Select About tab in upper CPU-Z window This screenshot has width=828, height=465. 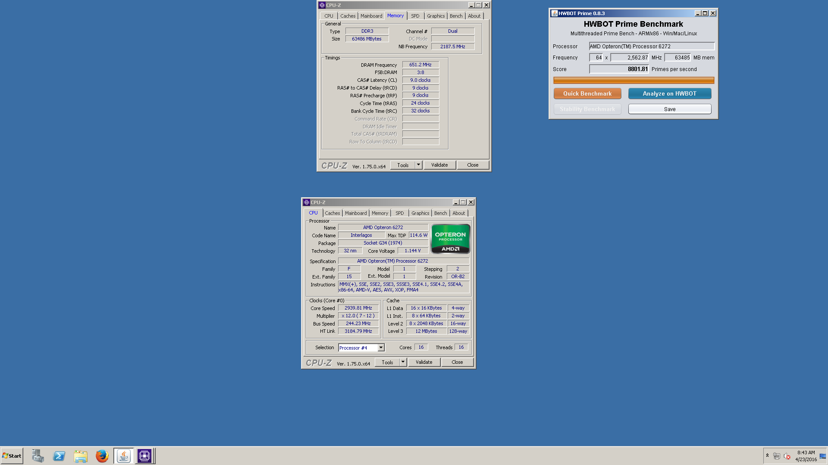474,16
